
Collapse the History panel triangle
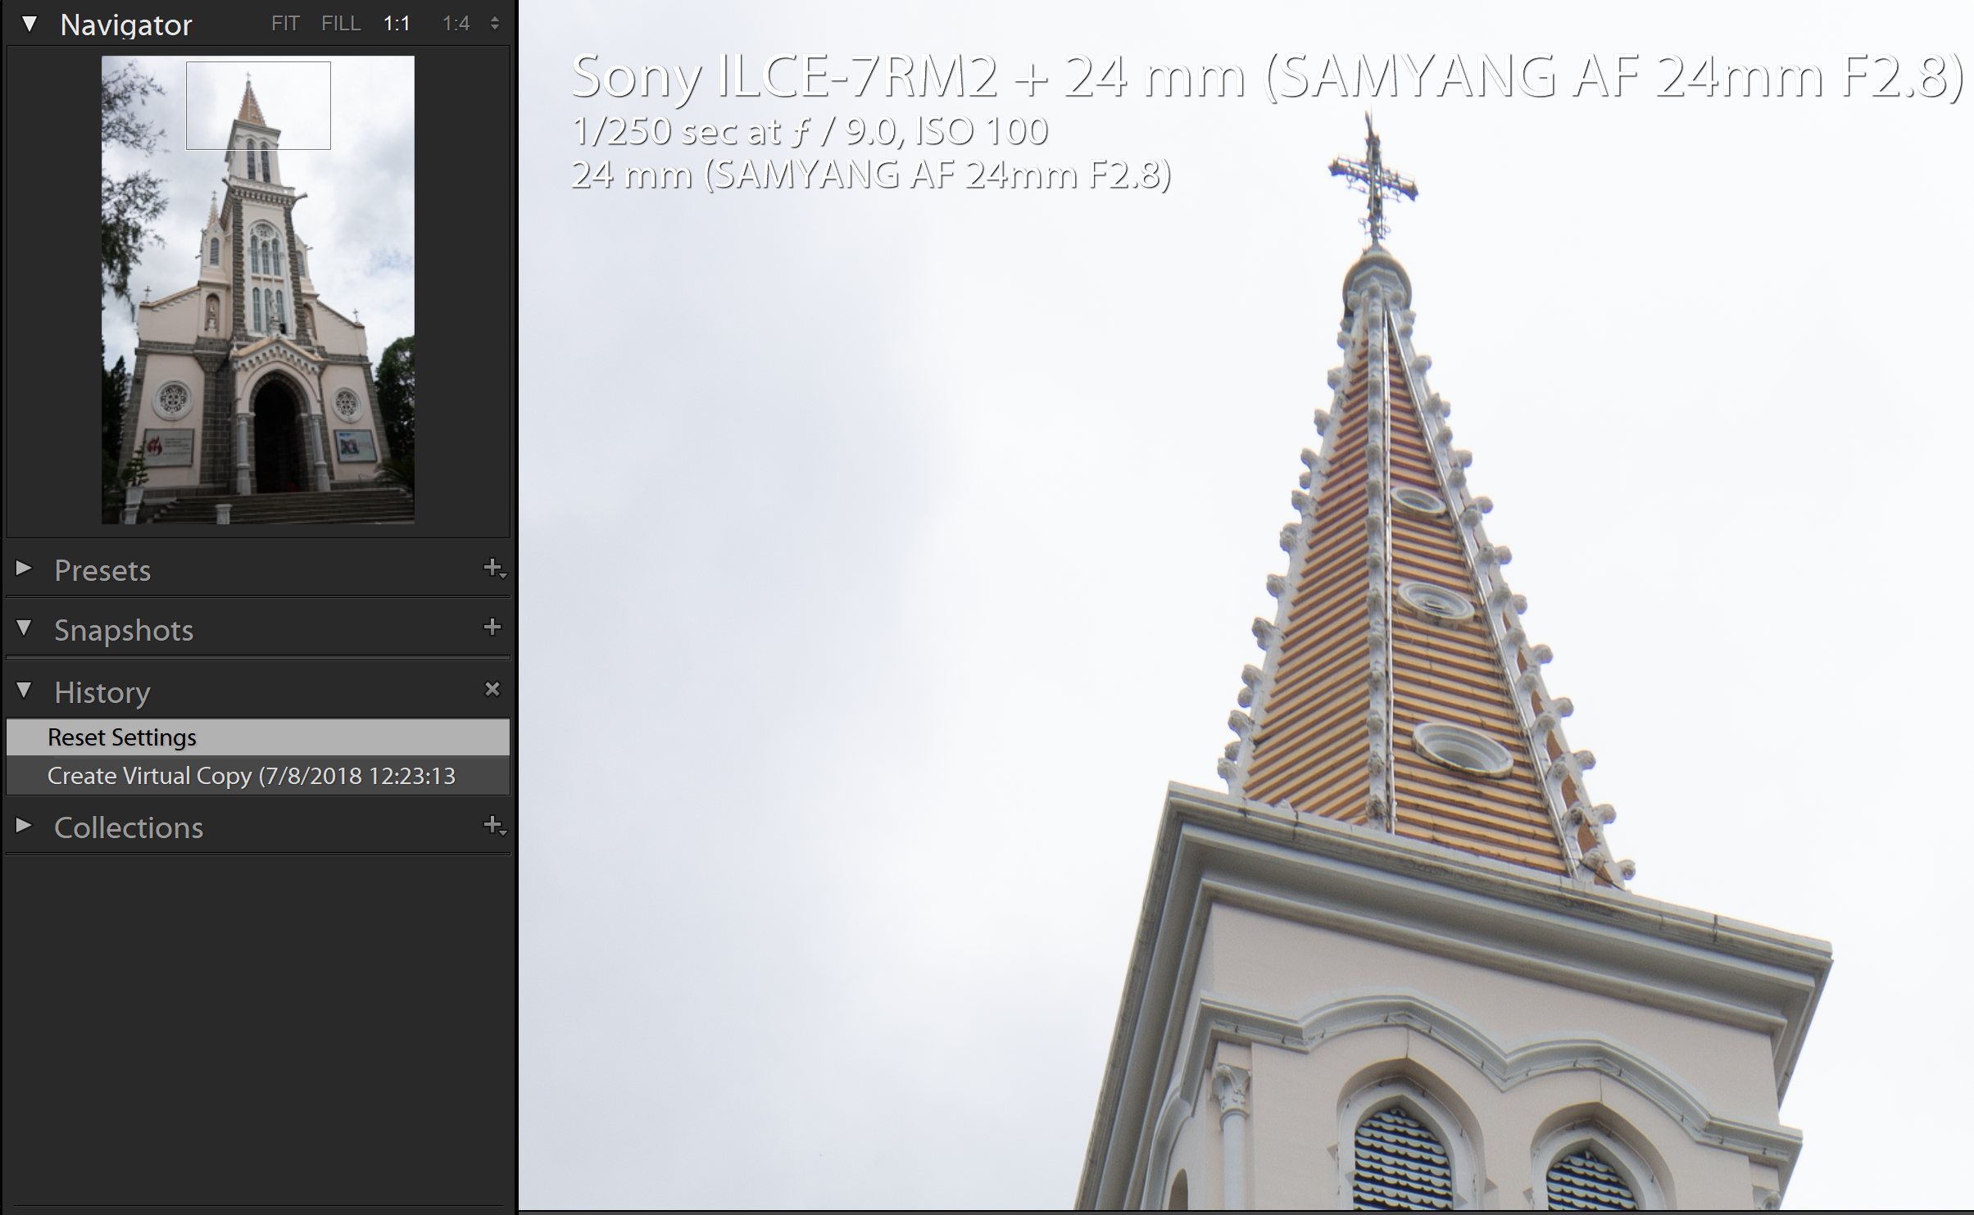tap(24, 691)
